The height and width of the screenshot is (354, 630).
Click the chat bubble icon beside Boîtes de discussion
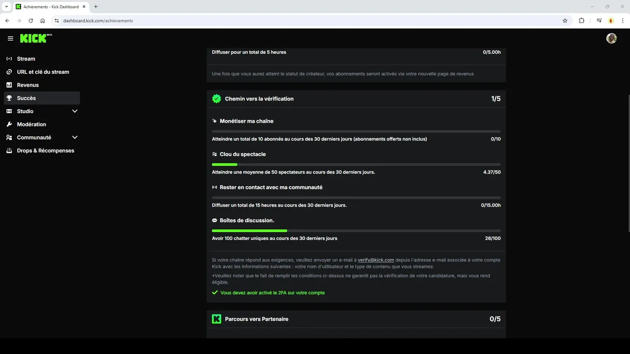tap(215, 221)
